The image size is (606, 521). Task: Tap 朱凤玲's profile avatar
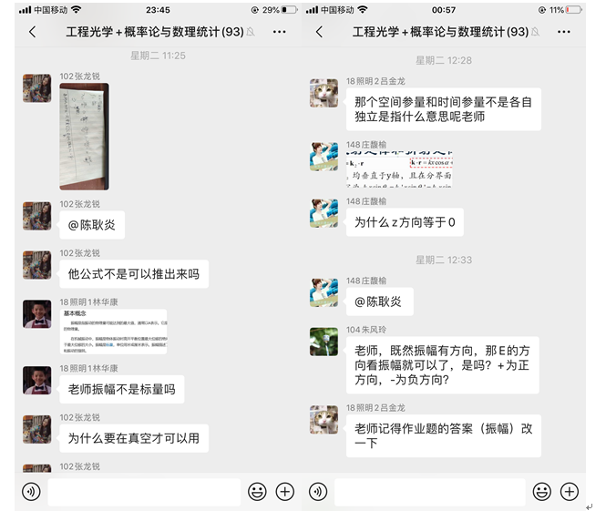324,342
